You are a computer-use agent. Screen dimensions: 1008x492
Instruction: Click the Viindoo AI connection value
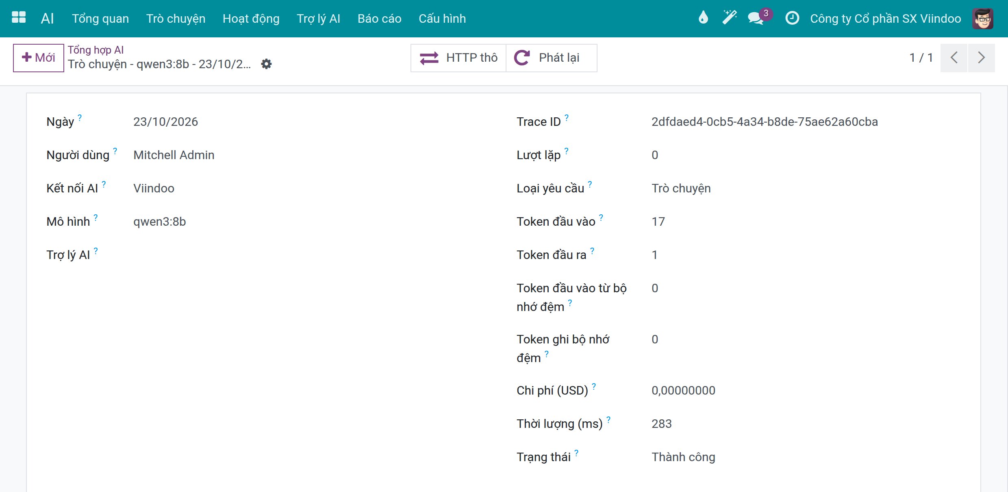[154, 188]
